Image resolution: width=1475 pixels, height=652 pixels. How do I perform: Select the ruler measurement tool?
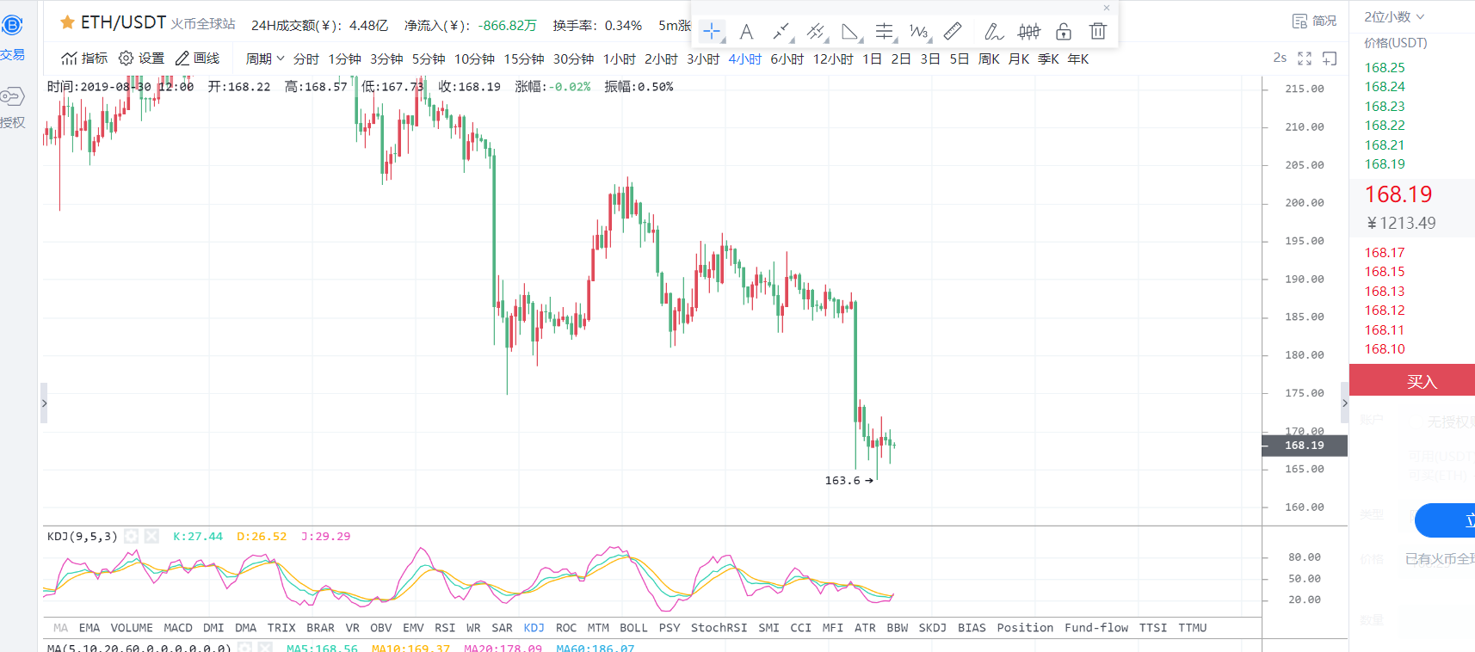tap(953, 32)
